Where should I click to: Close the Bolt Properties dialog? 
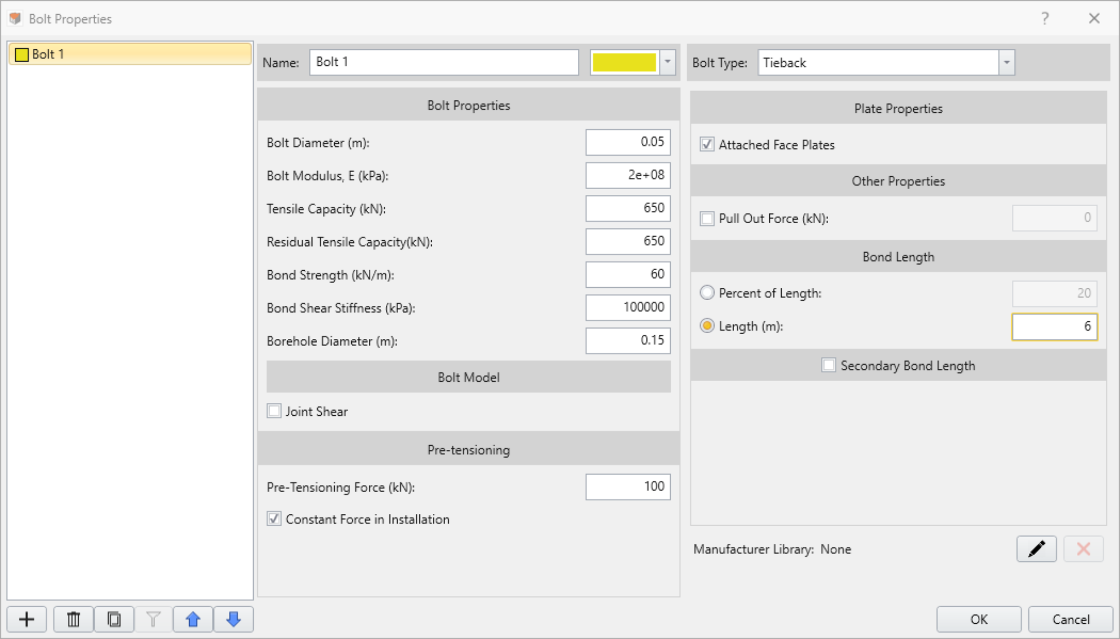coord(1094,18)
